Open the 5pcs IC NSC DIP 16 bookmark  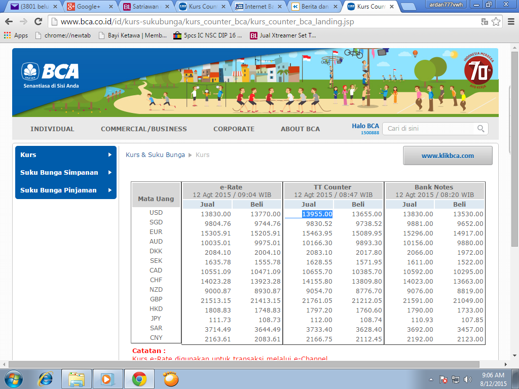click(x=208, y=35)
